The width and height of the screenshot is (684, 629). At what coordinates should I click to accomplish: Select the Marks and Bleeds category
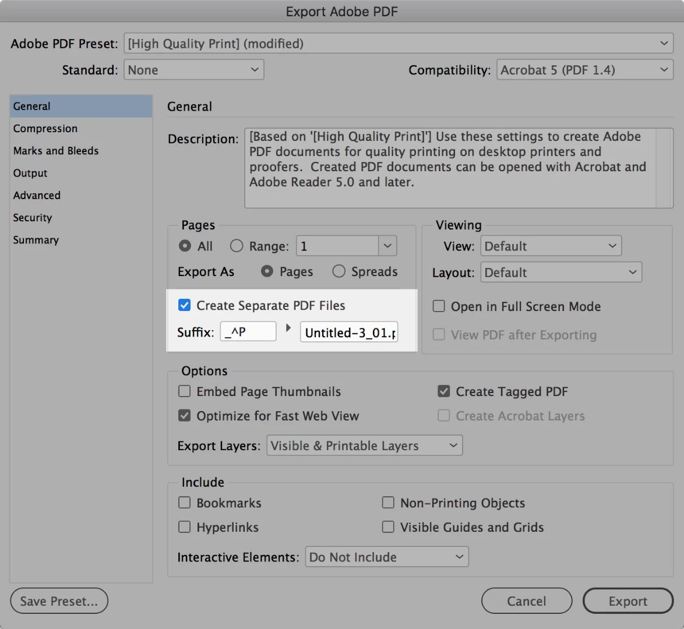81,150
